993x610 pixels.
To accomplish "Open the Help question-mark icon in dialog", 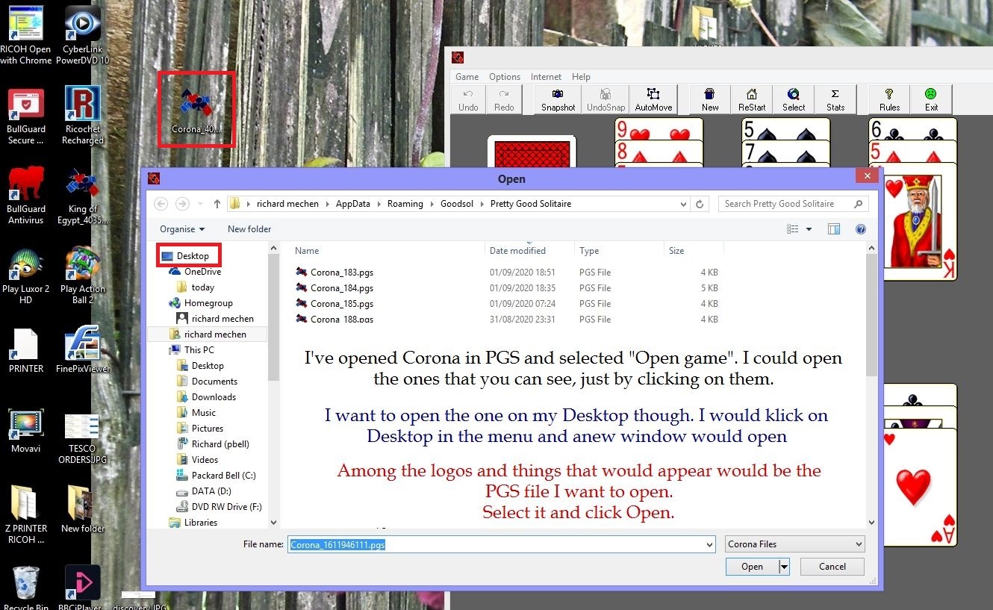I will [x=860, y=229].
